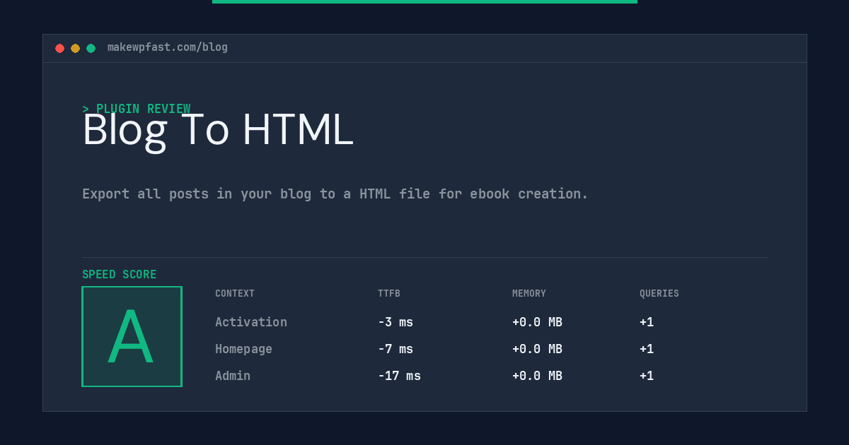Viewport: 849px width, 445px height.
Task: Click the red window dot
Action: (59, 48)
